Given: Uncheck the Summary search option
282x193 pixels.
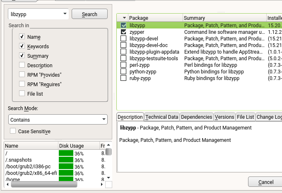Looking at the screenshot, I should point(22,56).
